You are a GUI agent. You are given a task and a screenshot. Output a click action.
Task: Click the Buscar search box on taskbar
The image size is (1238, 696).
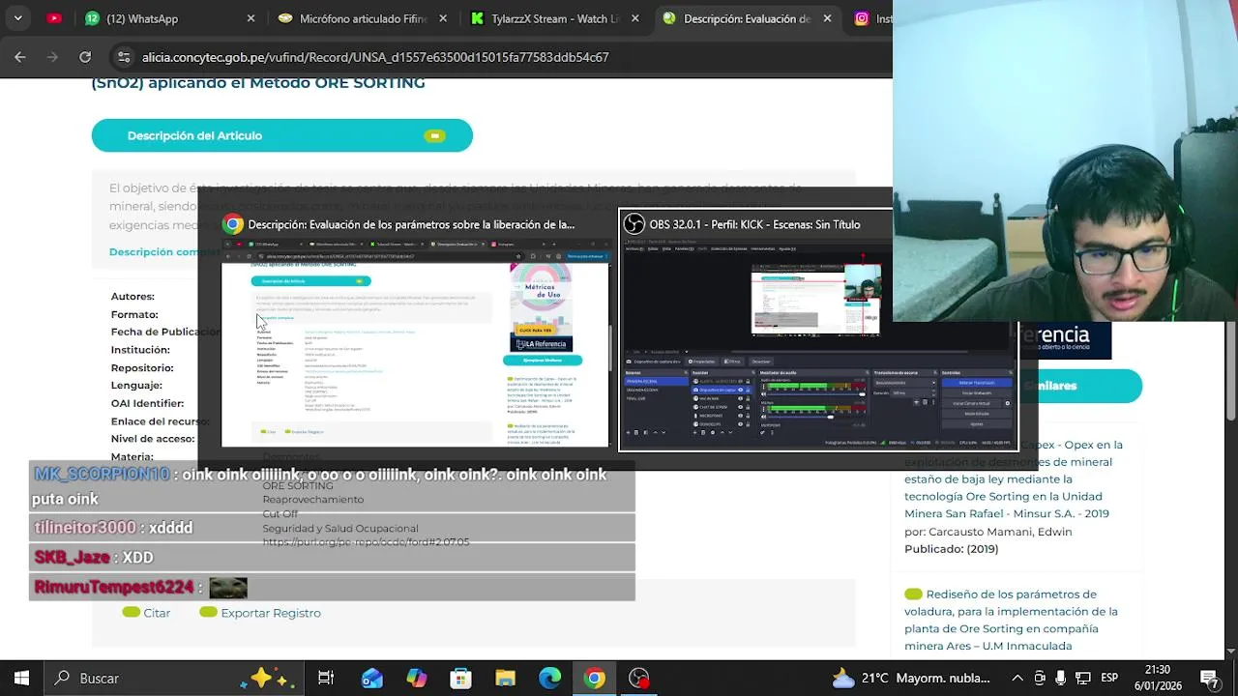point(176,679)
